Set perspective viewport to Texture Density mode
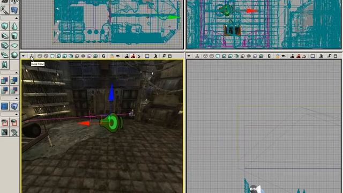Screen dimensions: 343x193 coord(83,56)
